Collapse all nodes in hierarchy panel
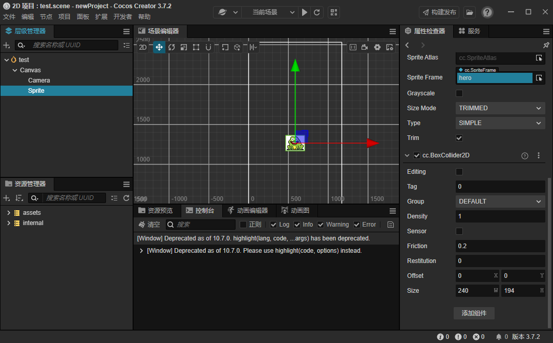The width and height of the screenshot is (553, 343). tap(126, 45)
